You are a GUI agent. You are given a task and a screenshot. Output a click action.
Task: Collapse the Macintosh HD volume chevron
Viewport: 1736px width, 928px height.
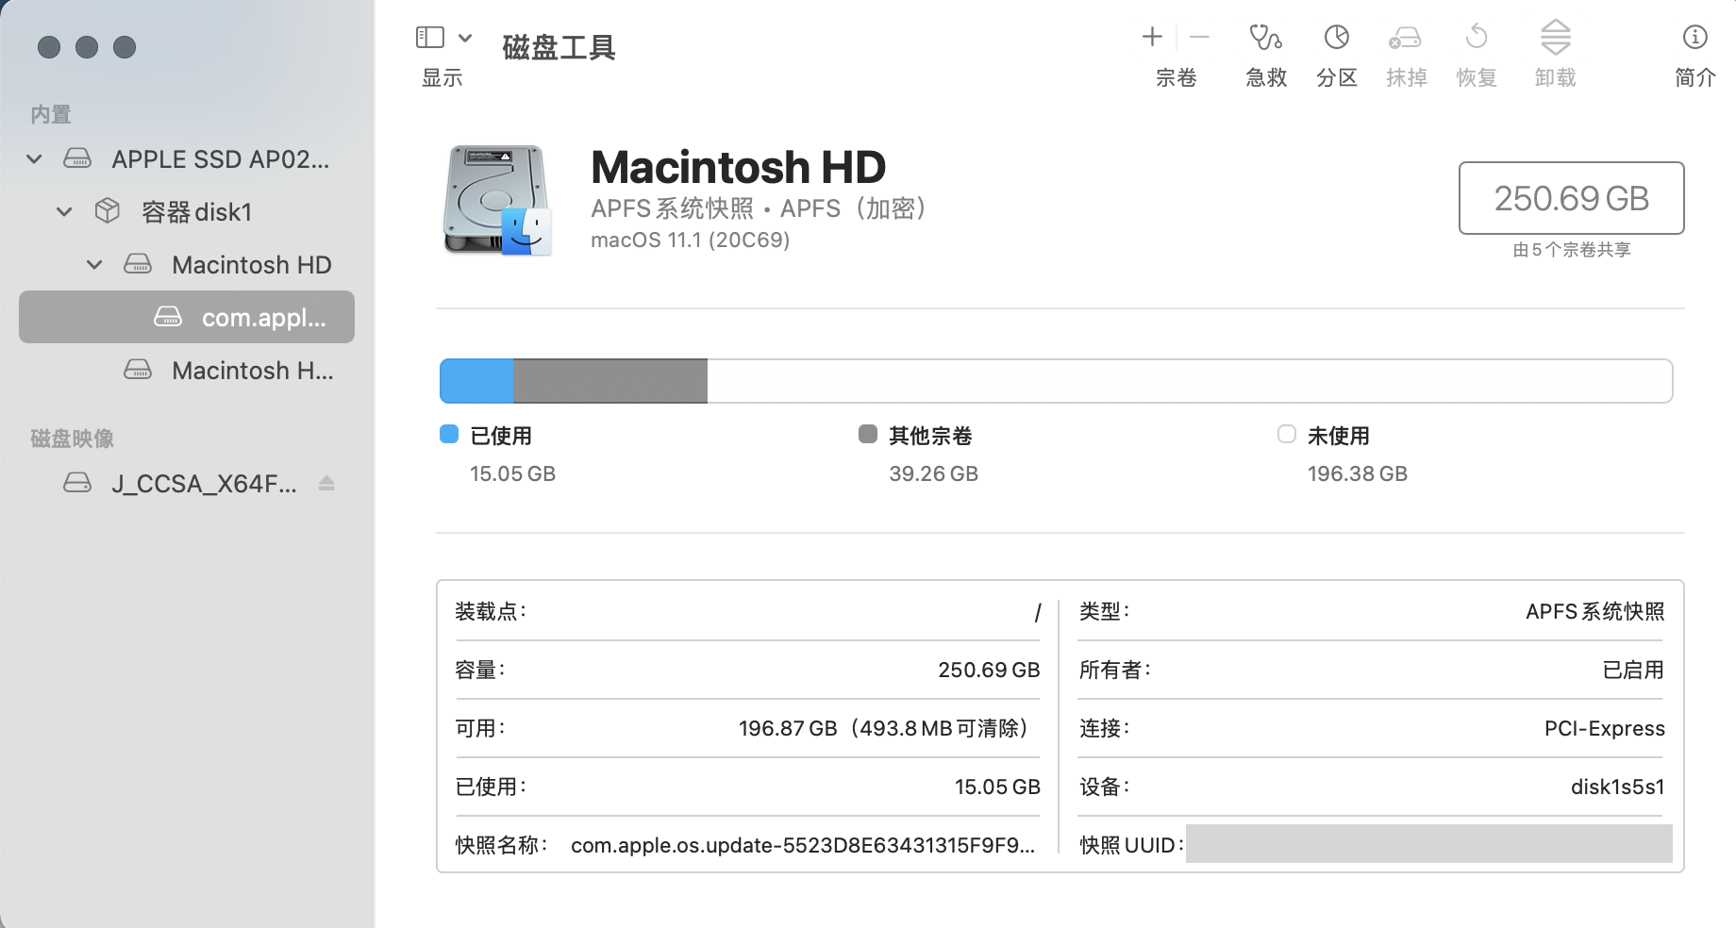94,265
